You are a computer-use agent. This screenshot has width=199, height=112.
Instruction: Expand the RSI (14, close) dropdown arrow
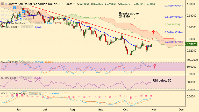click(17, 78)
